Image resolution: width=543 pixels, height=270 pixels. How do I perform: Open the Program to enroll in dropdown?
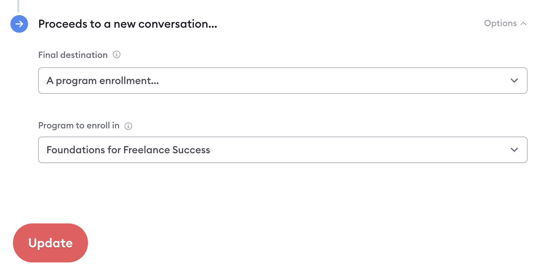[x=283, y=150]
